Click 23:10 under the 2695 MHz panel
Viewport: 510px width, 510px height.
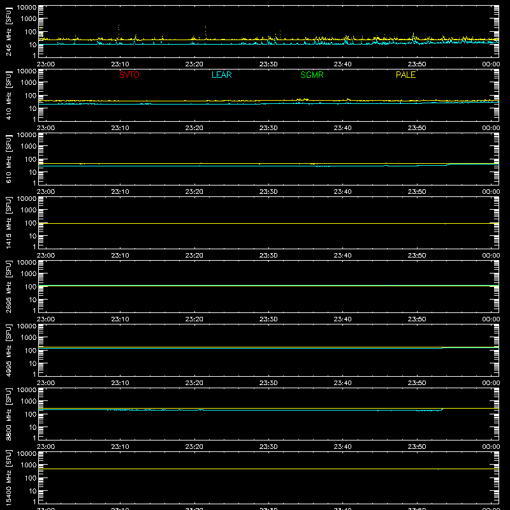click(120, 319)
